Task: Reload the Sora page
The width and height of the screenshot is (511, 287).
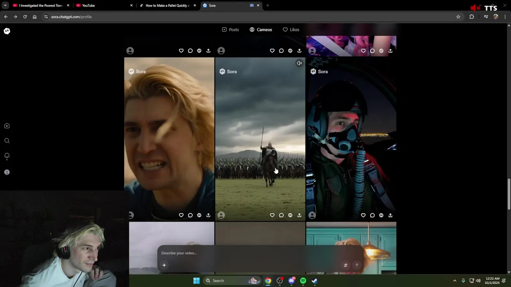Action: point(25,17)
